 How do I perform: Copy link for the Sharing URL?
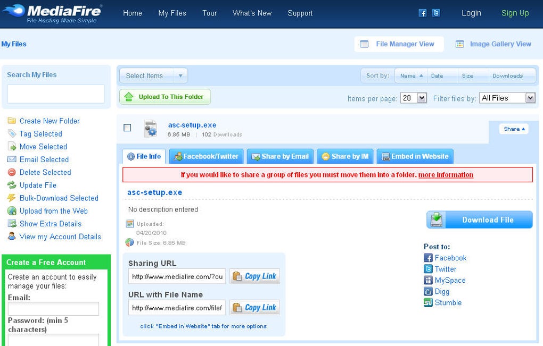pyautogui.click(x=255, y=276)
